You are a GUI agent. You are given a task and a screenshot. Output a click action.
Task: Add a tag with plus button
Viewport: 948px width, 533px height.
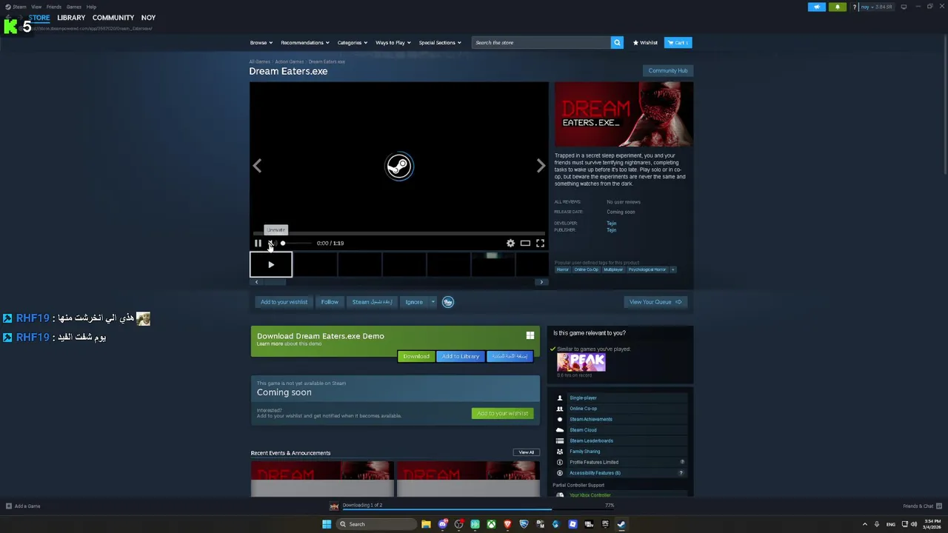point(673,269)
